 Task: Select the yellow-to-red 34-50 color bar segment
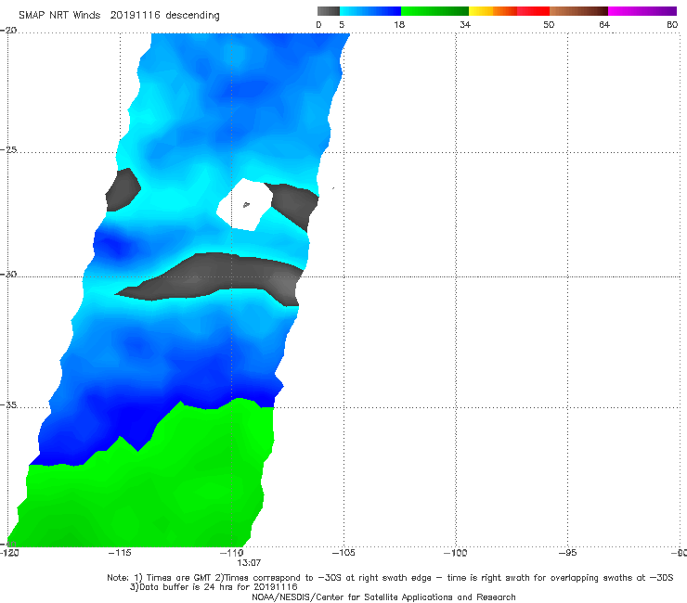[x=509, y=11]
